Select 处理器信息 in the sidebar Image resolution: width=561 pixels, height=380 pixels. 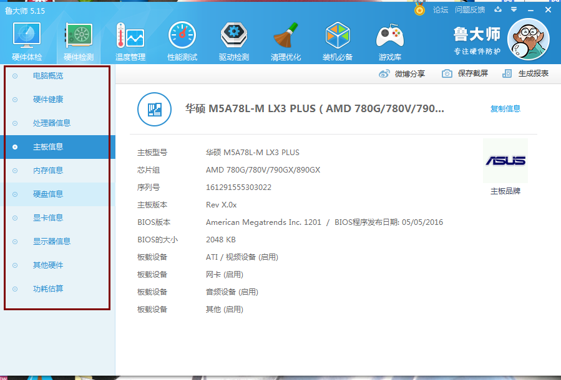(x=57, y=123)
